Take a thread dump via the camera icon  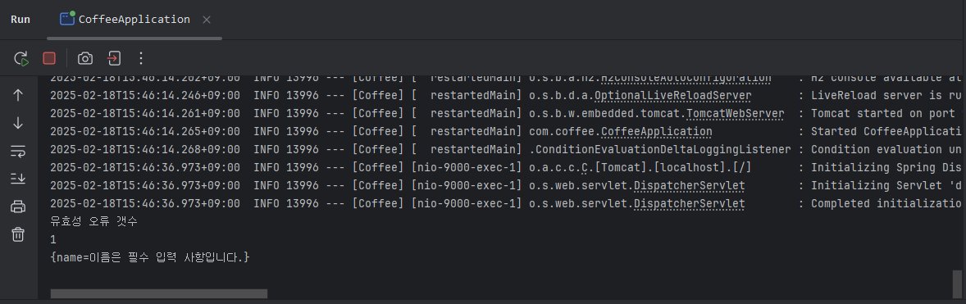coord(85,58)
